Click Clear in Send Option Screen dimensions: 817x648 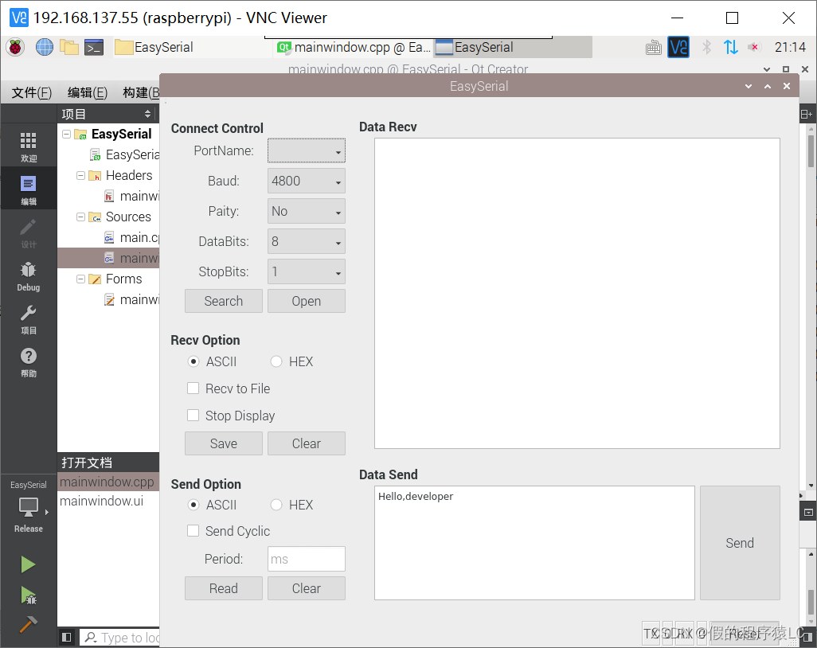307,588
